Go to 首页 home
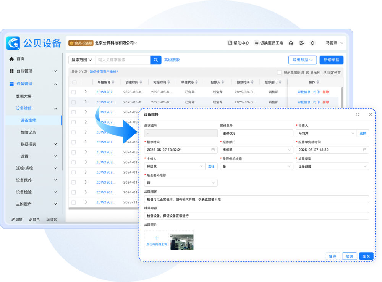Viewport: 382px width, 282px height. tap(21, 59)
